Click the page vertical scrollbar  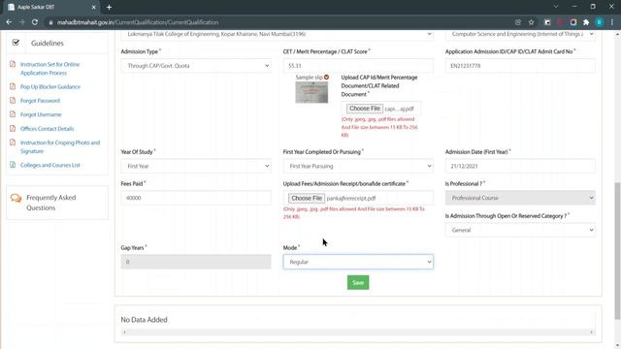(x=617, y=250)
